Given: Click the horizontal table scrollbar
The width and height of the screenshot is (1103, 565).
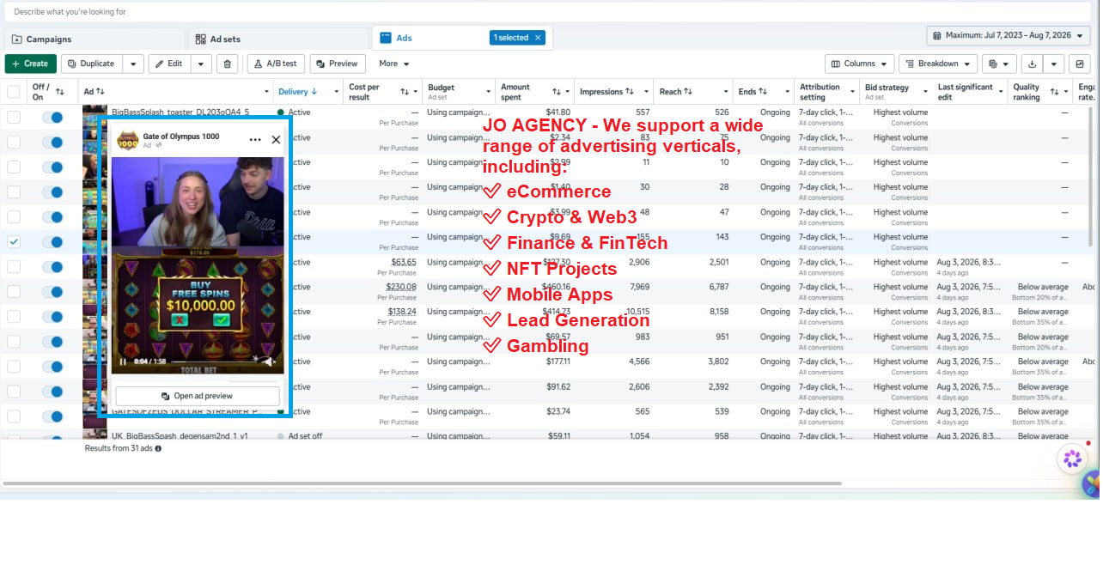Looking at the screenshot, I should (422, 483).
